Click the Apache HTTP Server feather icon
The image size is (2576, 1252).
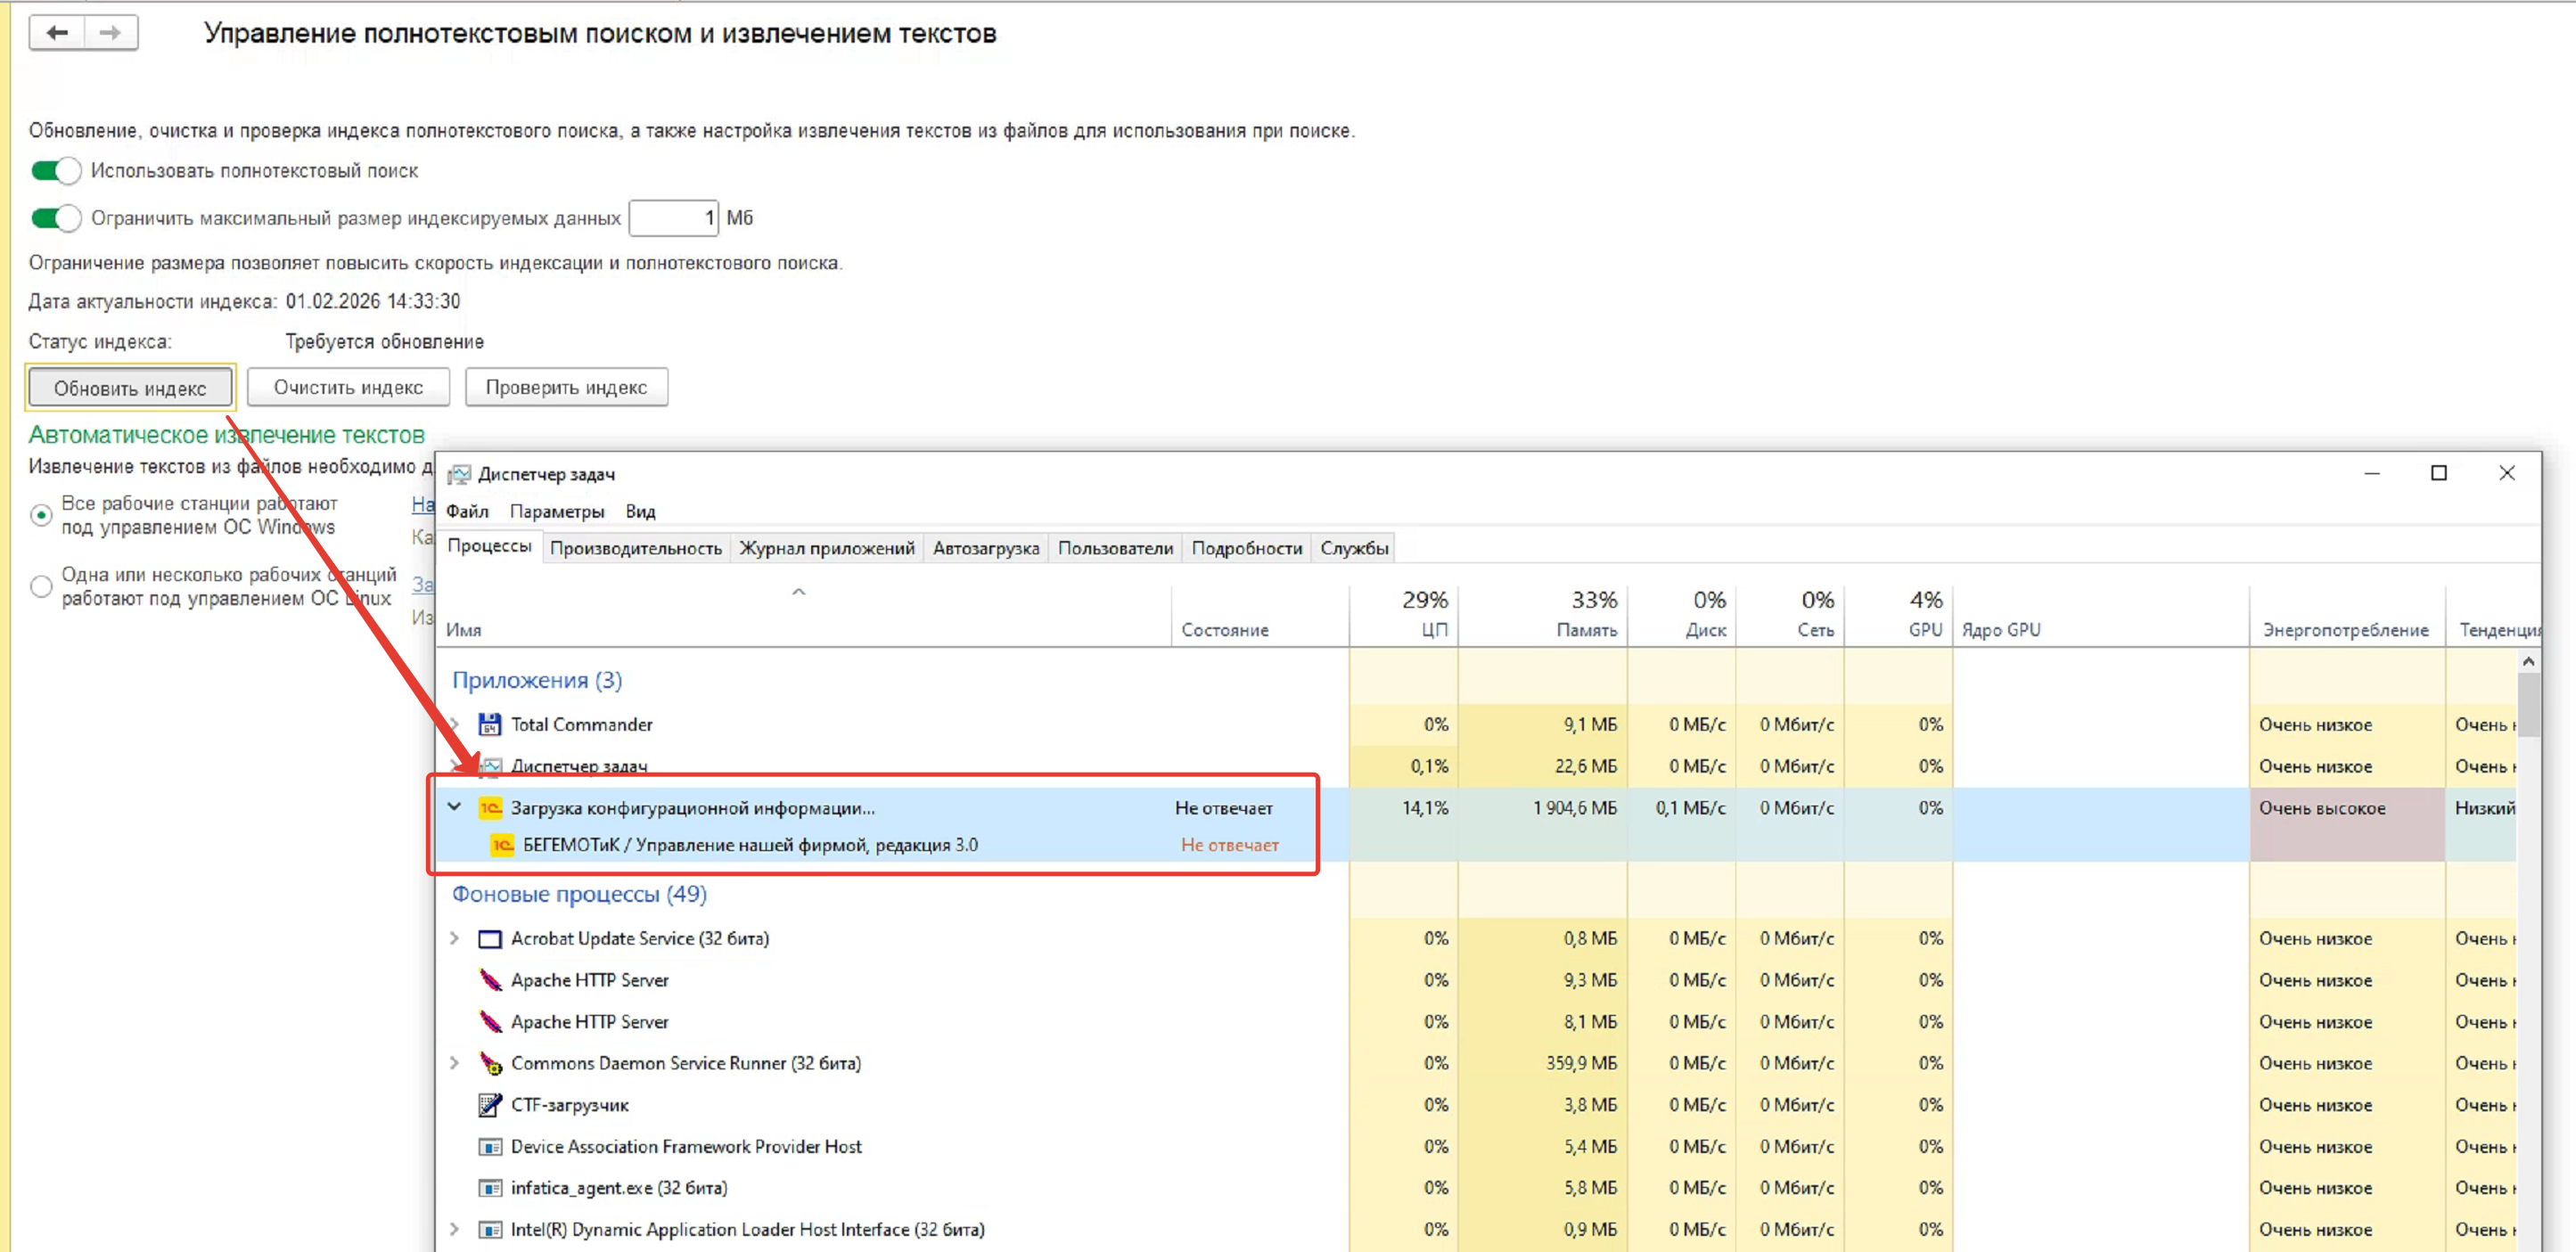[x=490, y=980]
